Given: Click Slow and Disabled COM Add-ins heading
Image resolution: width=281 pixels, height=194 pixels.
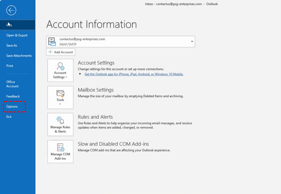Looking at the screenshot, I should click(113, 144).
